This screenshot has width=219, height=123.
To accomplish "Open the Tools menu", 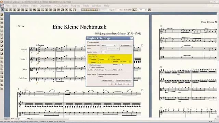I will pos(86,5).
